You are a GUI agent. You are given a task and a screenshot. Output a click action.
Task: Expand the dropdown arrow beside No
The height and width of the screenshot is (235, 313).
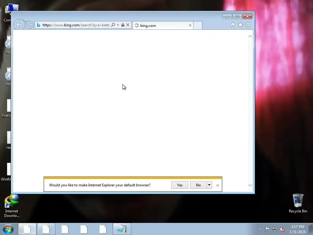pos(209,185)
